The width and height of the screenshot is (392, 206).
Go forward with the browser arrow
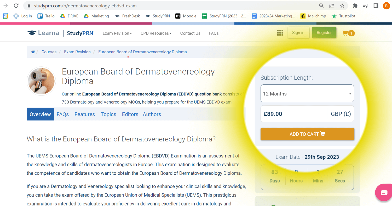click(x=5, y=5)
